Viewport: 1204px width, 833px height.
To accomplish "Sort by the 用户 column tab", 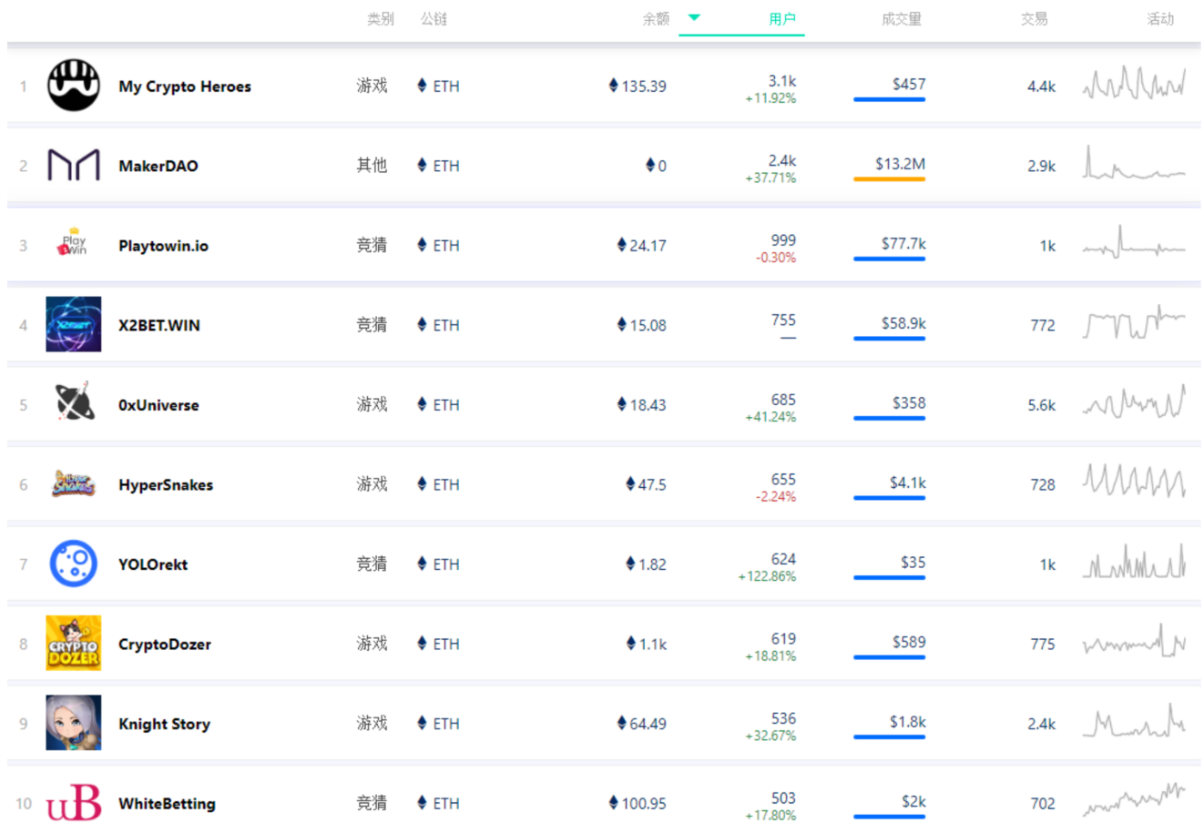I will 781,18.
